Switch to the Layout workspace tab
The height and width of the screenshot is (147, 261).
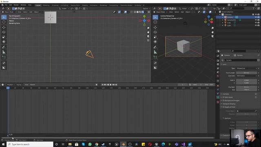[38, 5]
